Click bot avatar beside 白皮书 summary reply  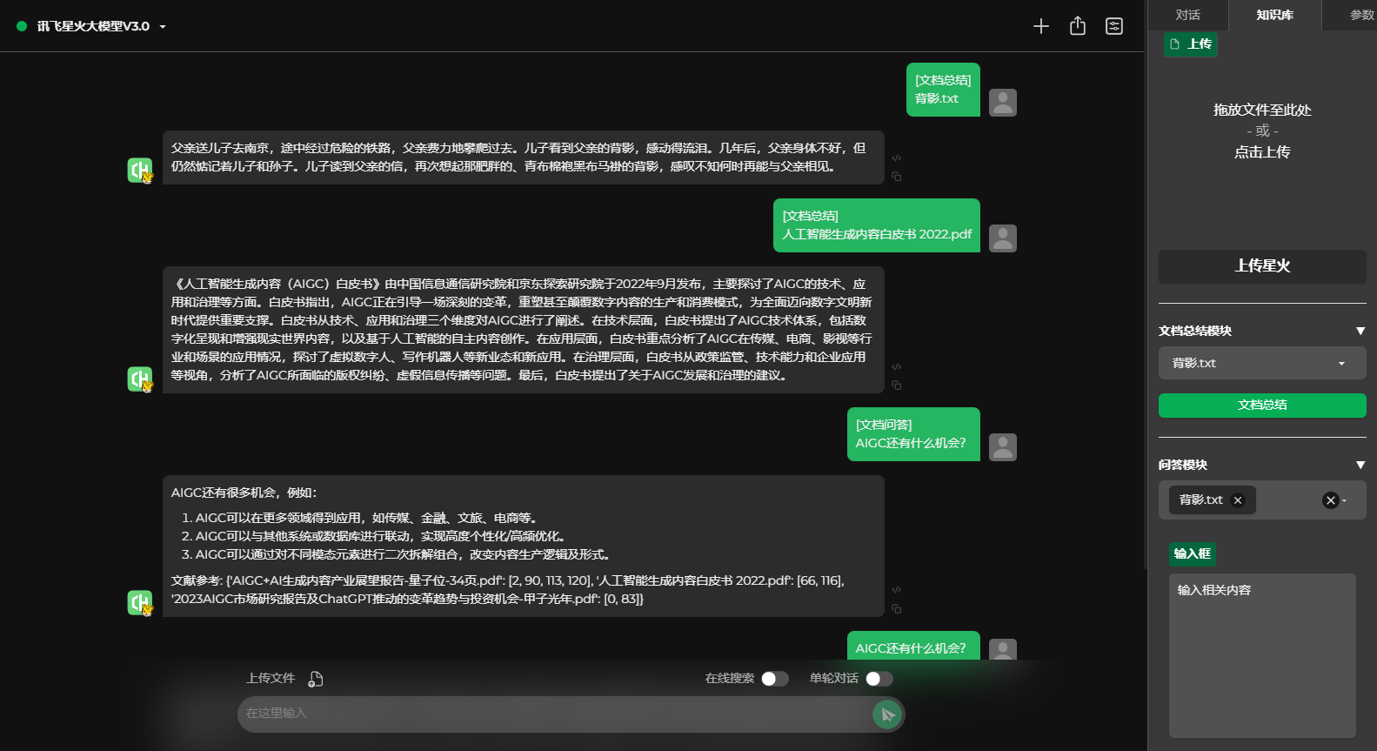pyautogui.click(x=140, y=379)
